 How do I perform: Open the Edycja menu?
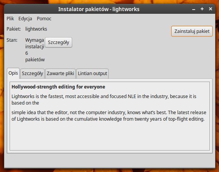click(x=25, y=18)
